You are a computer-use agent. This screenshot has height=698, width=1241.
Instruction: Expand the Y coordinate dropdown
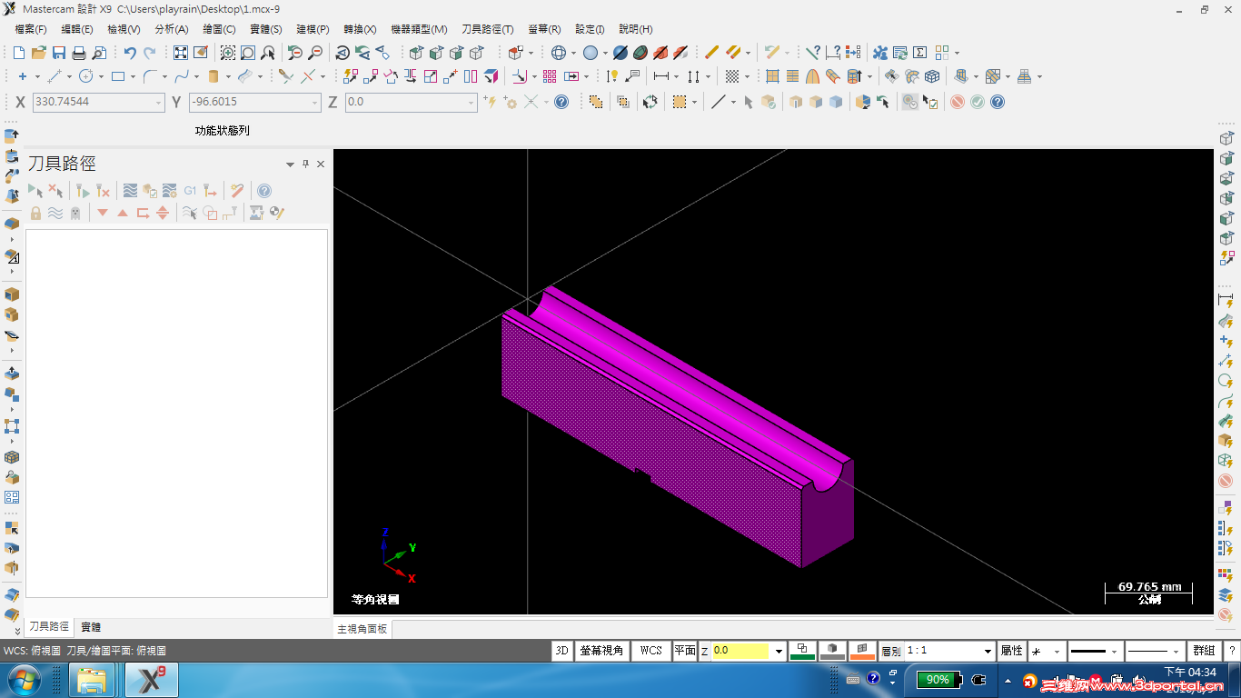coord(315,103)
